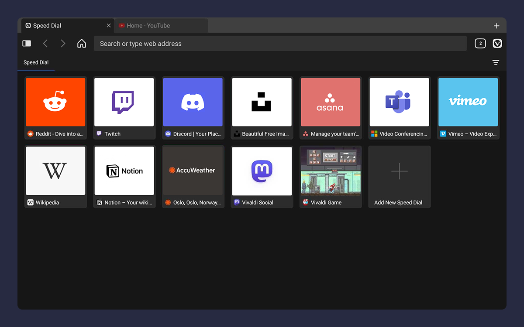Click the 'Discord | Your Plac...' label

click(x=197, y=134)
